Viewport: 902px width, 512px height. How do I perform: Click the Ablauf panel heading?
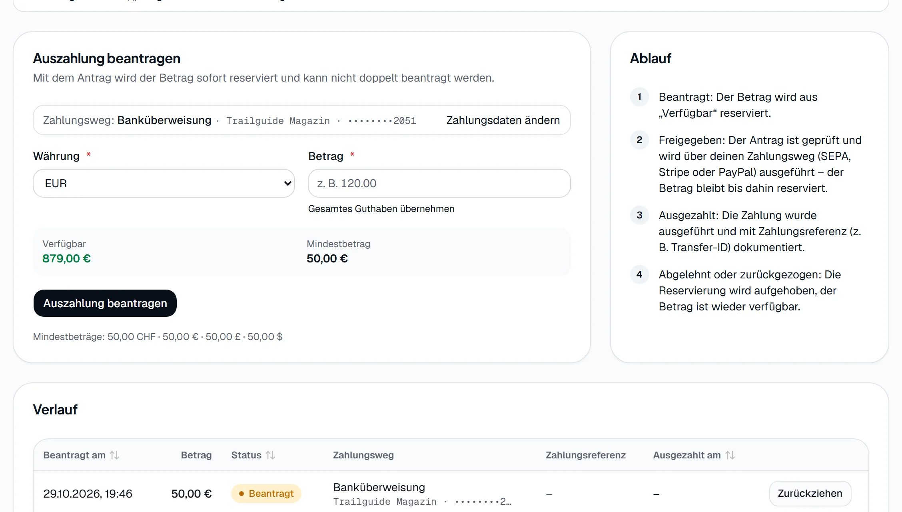[x=651, y=58]
